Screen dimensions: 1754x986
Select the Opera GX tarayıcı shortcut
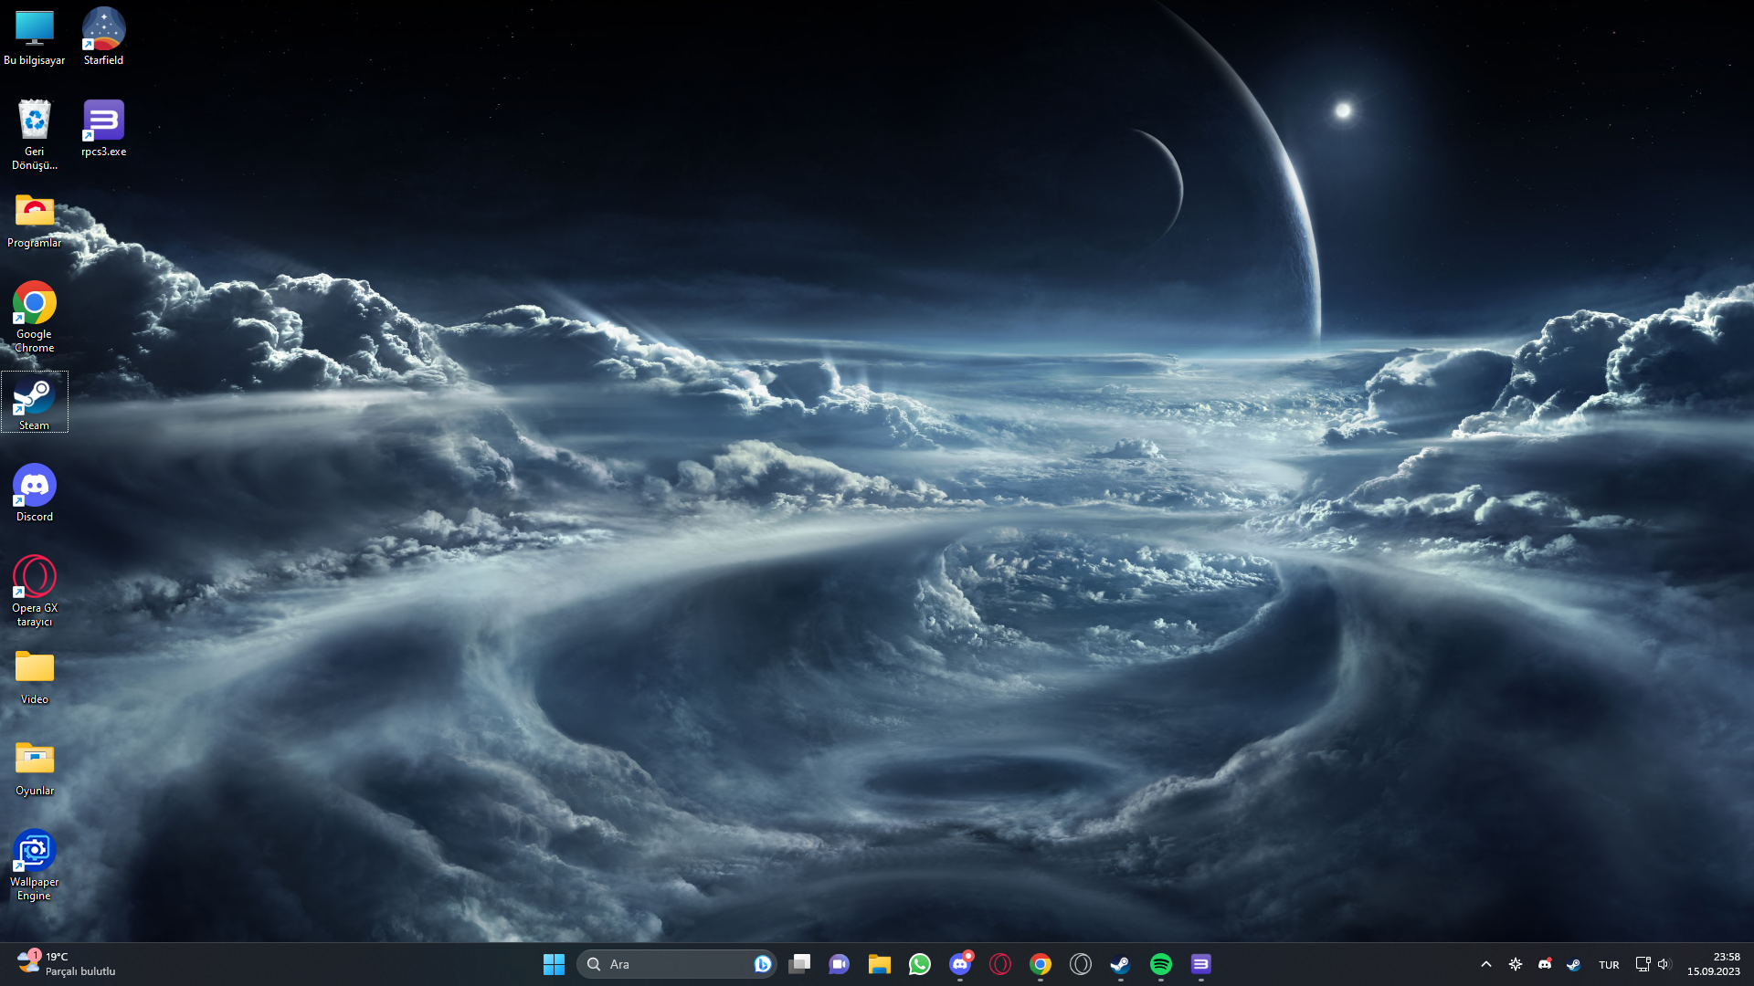coord(35,591)
